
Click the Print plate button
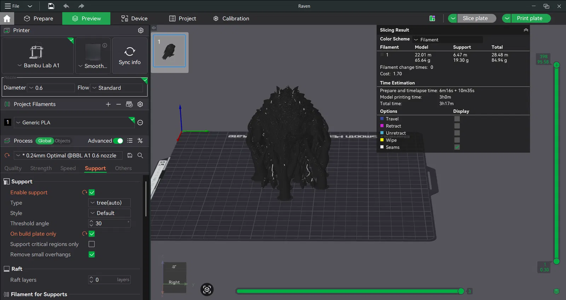(x=529, y=18)
